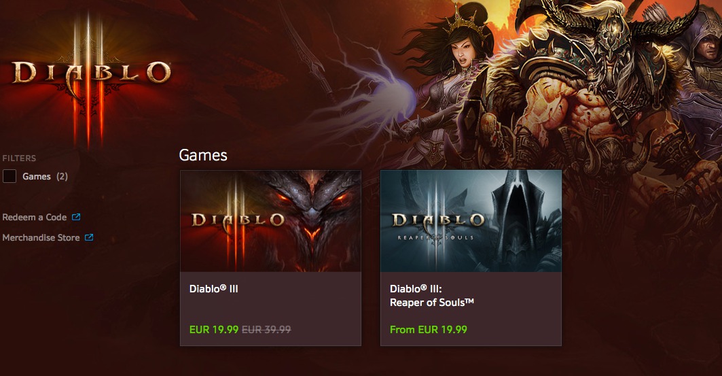Image resolution: width=722 pixels, height=376 pixels.
Task: Click external-link icon beside Redeem a Code
Action: (x=76, y=217)
